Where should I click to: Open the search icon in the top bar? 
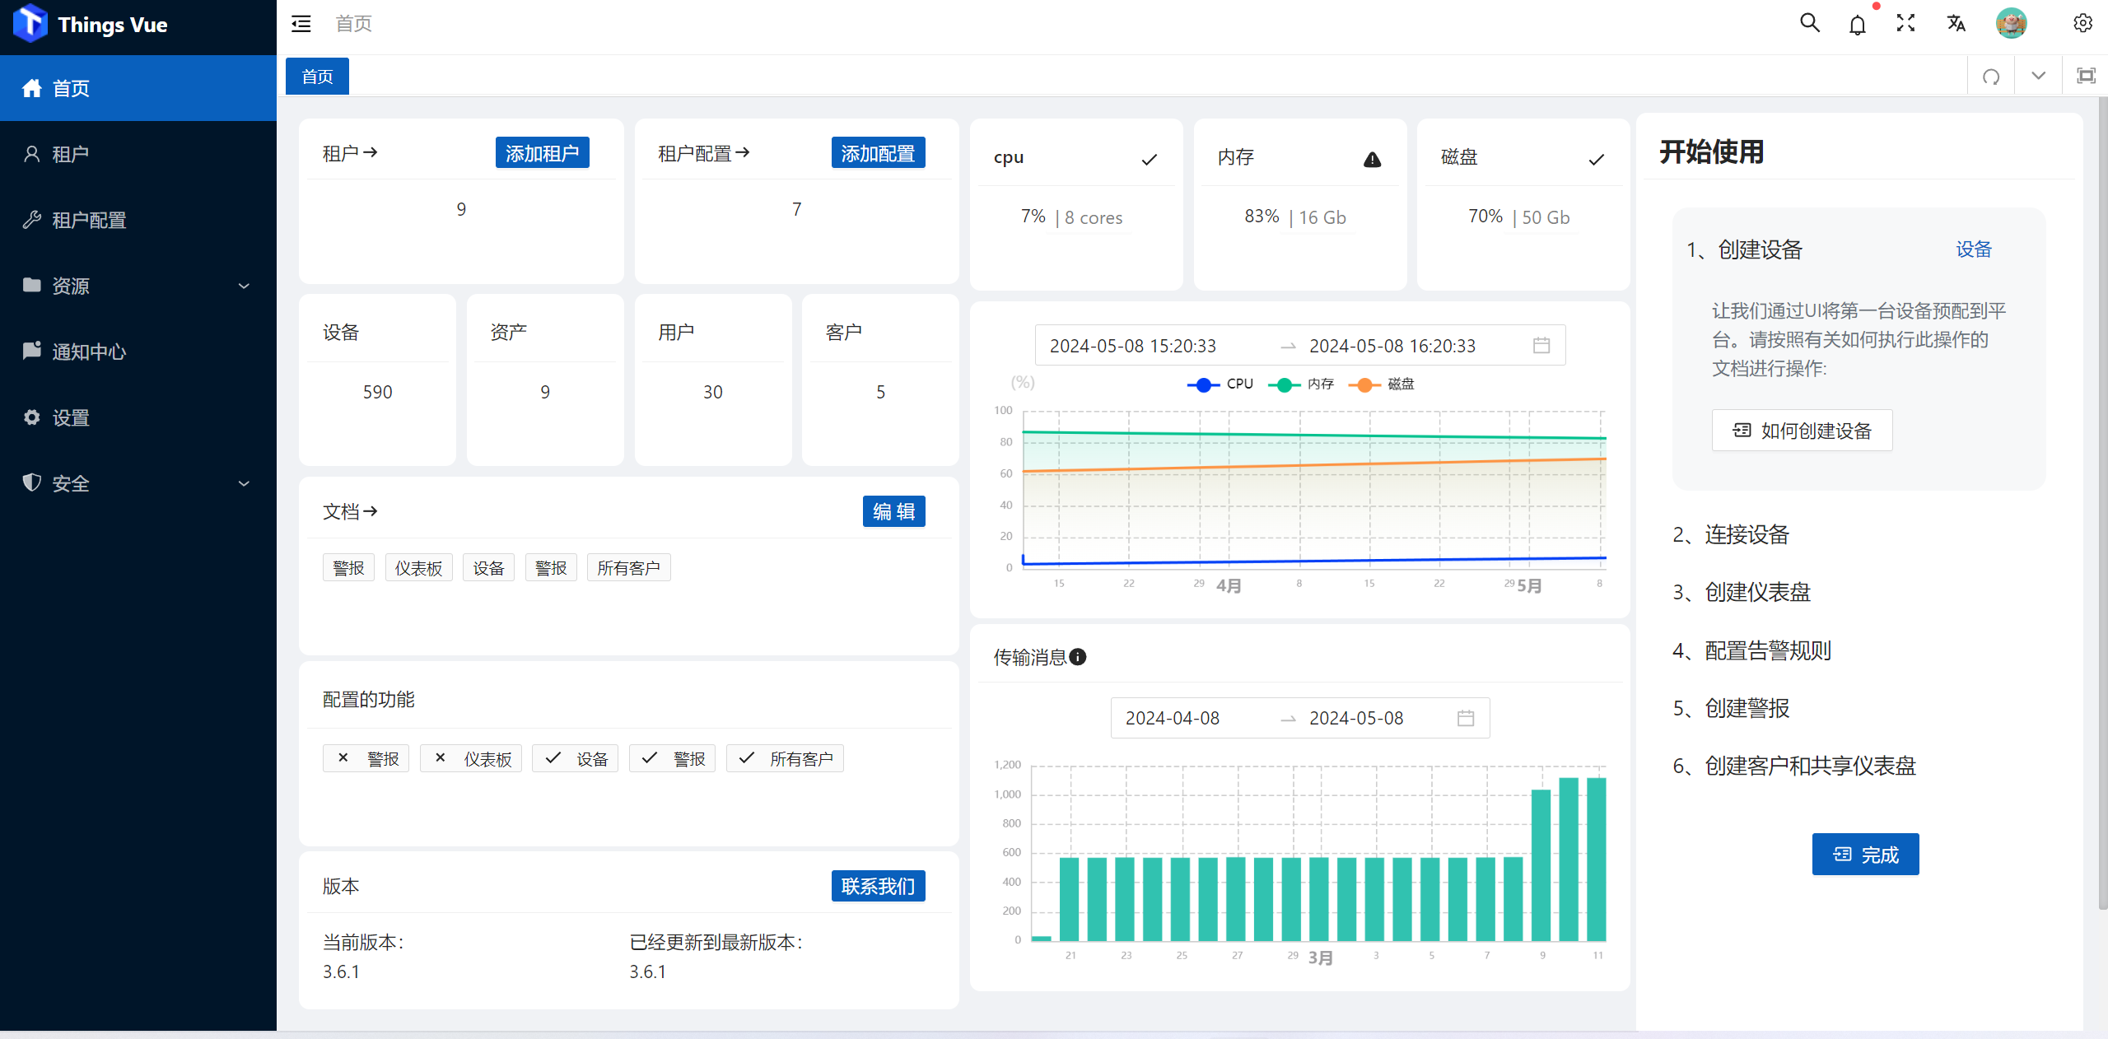[x=1808, y=23]
